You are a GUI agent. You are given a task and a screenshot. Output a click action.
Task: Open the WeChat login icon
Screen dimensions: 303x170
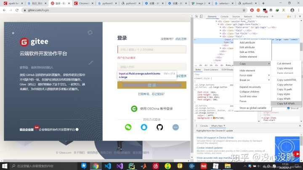tap(128, 127)
